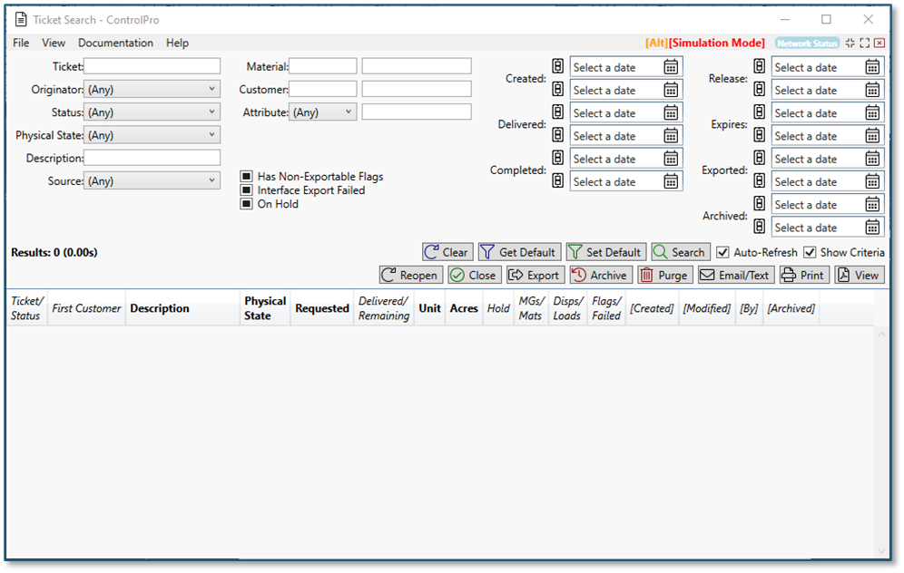Open the Attribute dropdown list
This screenshot has width=904, height=573.
coord(323,112)
